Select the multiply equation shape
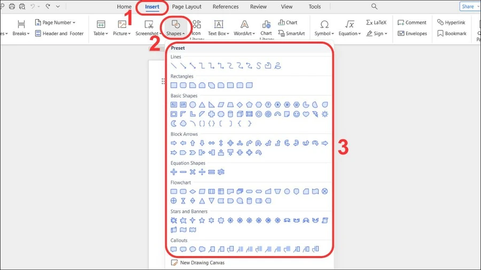This screenshot has width=481, height=270. pyautogui.click(x=192, y=172)
